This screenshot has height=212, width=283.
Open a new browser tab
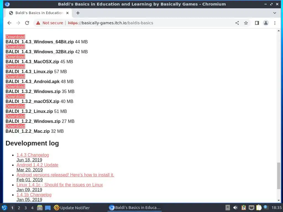pyautogui.click(x=78, y=13)
